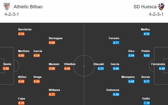
Task: Click Galán's 7.10 rating badge
Action: pyautogui.click(x=147, y=103)
